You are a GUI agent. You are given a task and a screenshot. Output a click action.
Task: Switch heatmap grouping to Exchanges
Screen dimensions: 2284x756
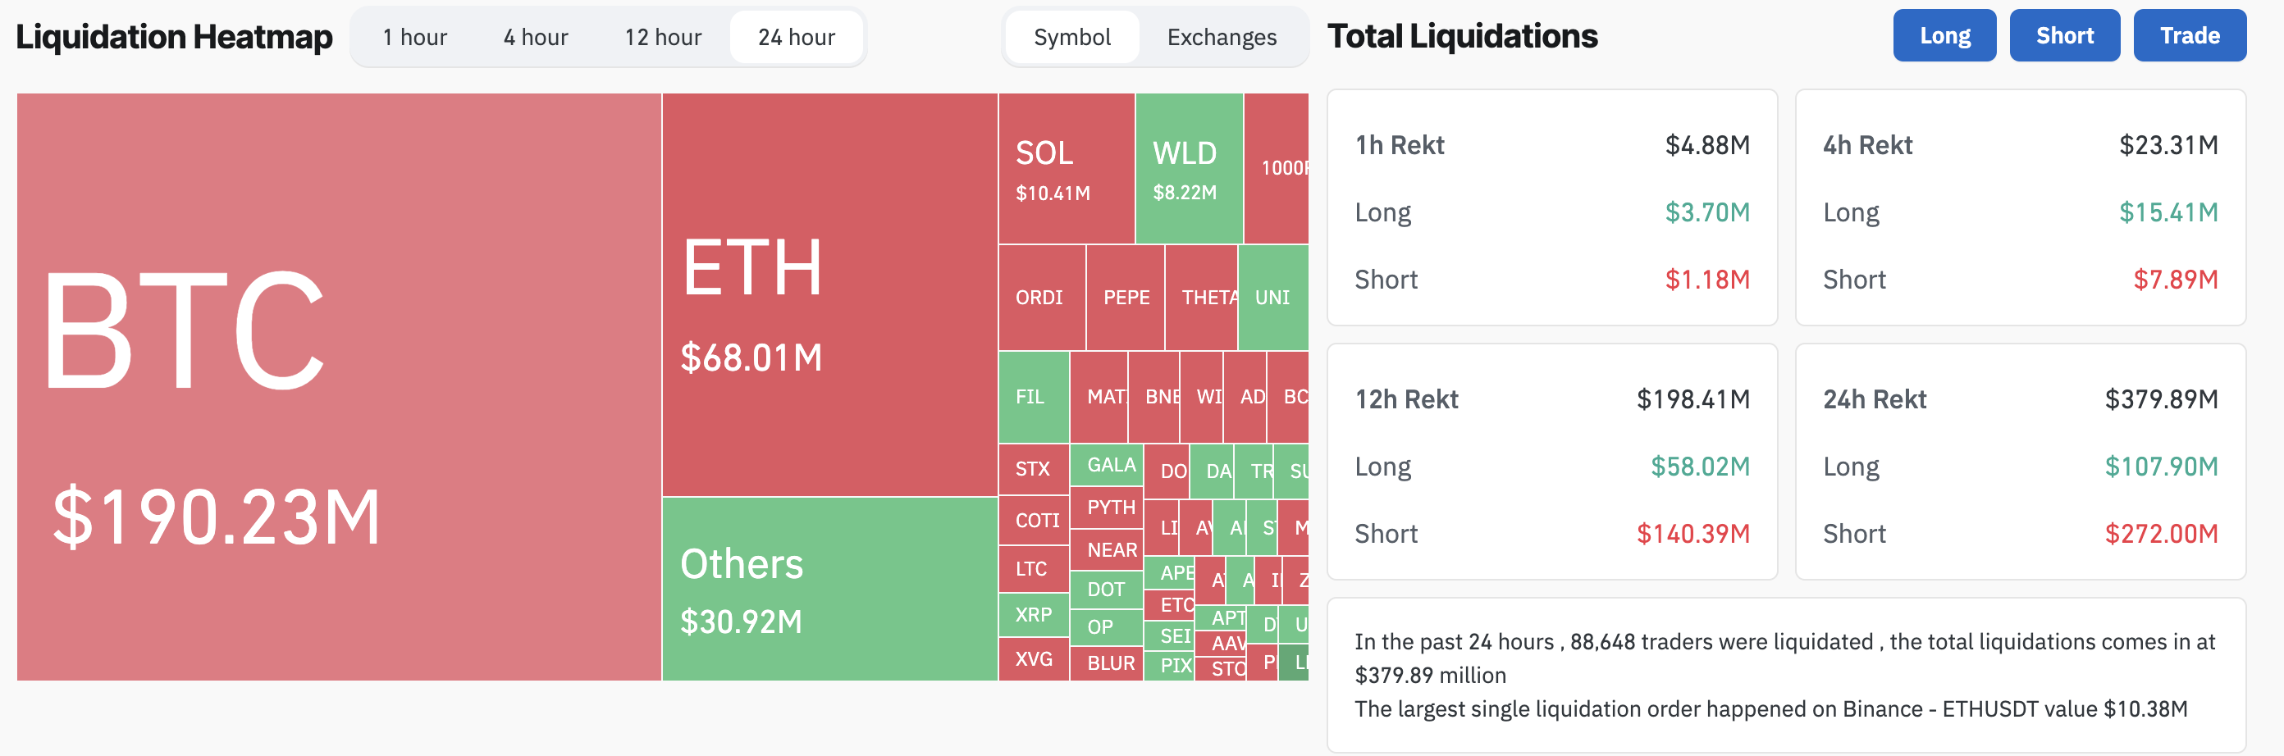coord(1221,37)
